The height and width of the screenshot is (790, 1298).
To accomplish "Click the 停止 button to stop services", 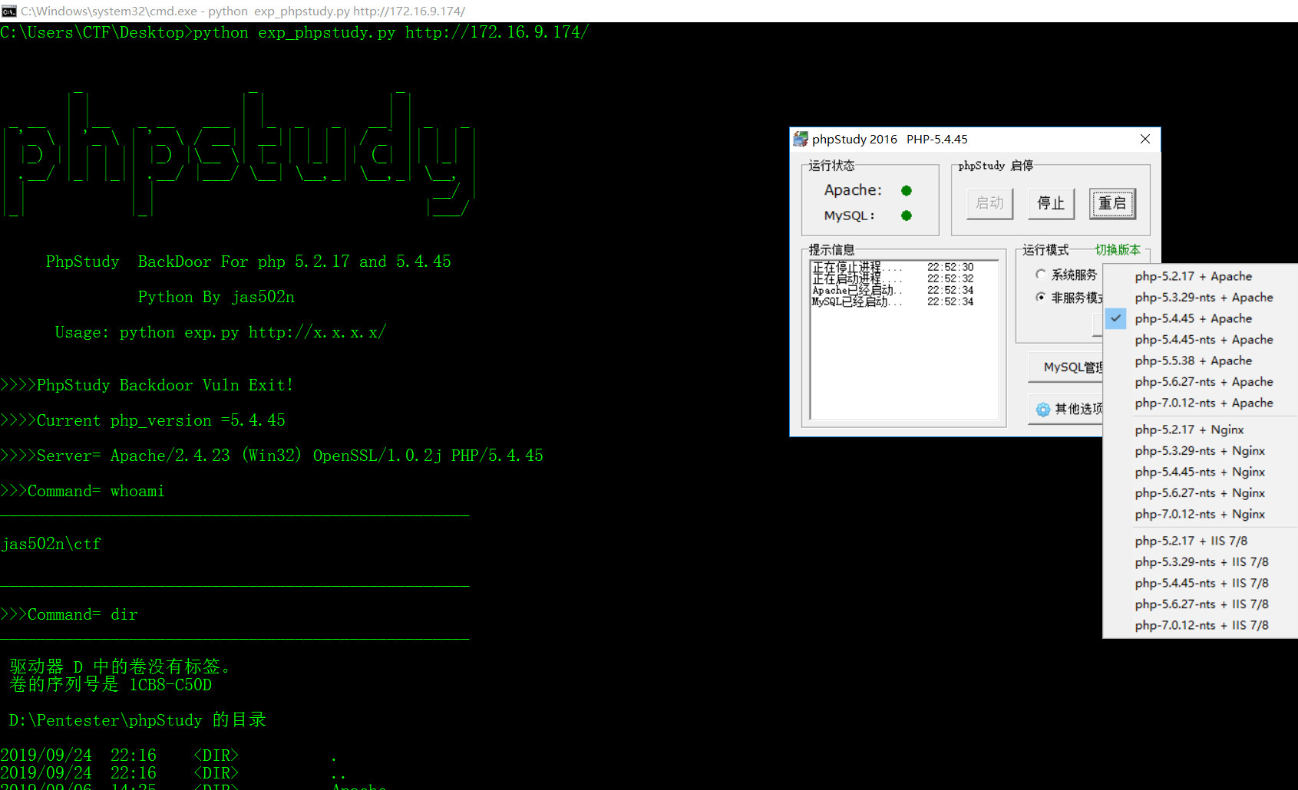I will click(1051, 203).
